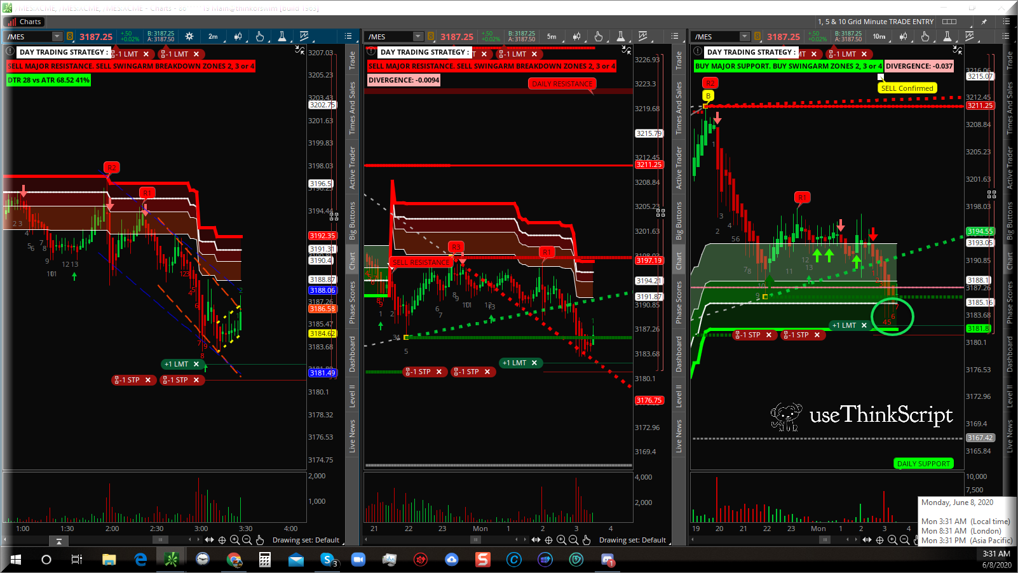The height and width of the screenshot is (573, 1018).
Task: Open Phase Scores tab beside left chart
Action: pyautogui.click(x=352, y=302)
